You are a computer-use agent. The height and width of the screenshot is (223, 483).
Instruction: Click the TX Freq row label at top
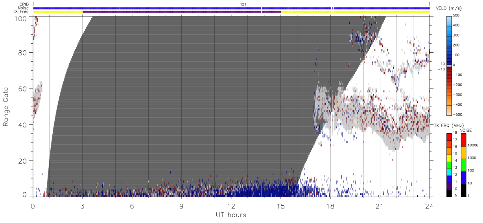click(21, 12)
